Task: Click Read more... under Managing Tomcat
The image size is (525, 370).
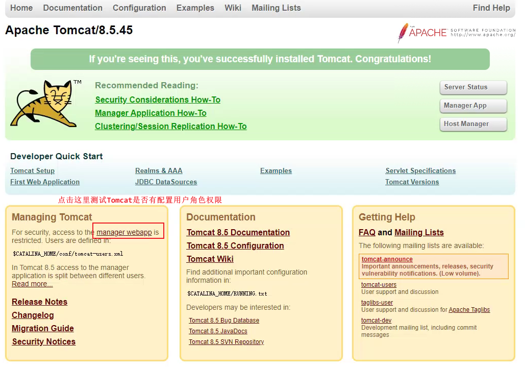Action: click(x=32, y=284)
